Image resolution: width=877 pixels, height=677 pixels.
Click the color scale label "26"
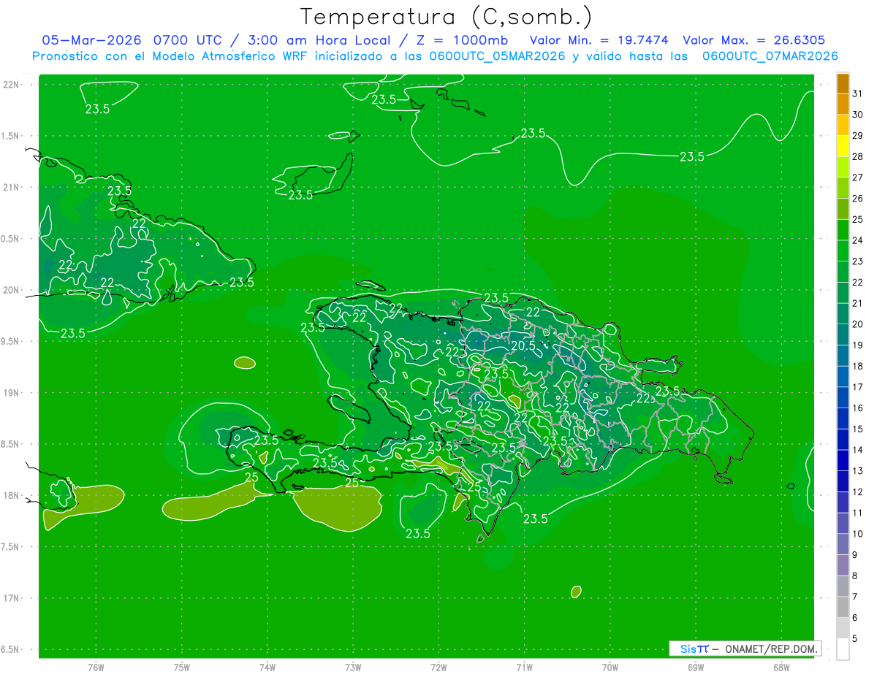pos(858,198)
